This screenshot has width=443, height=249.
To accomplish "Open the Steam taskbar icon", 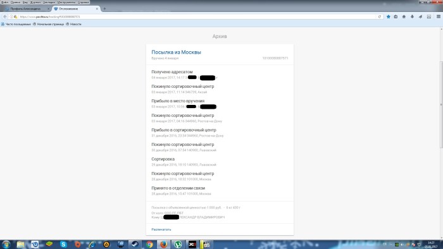I will click(135, 244).
